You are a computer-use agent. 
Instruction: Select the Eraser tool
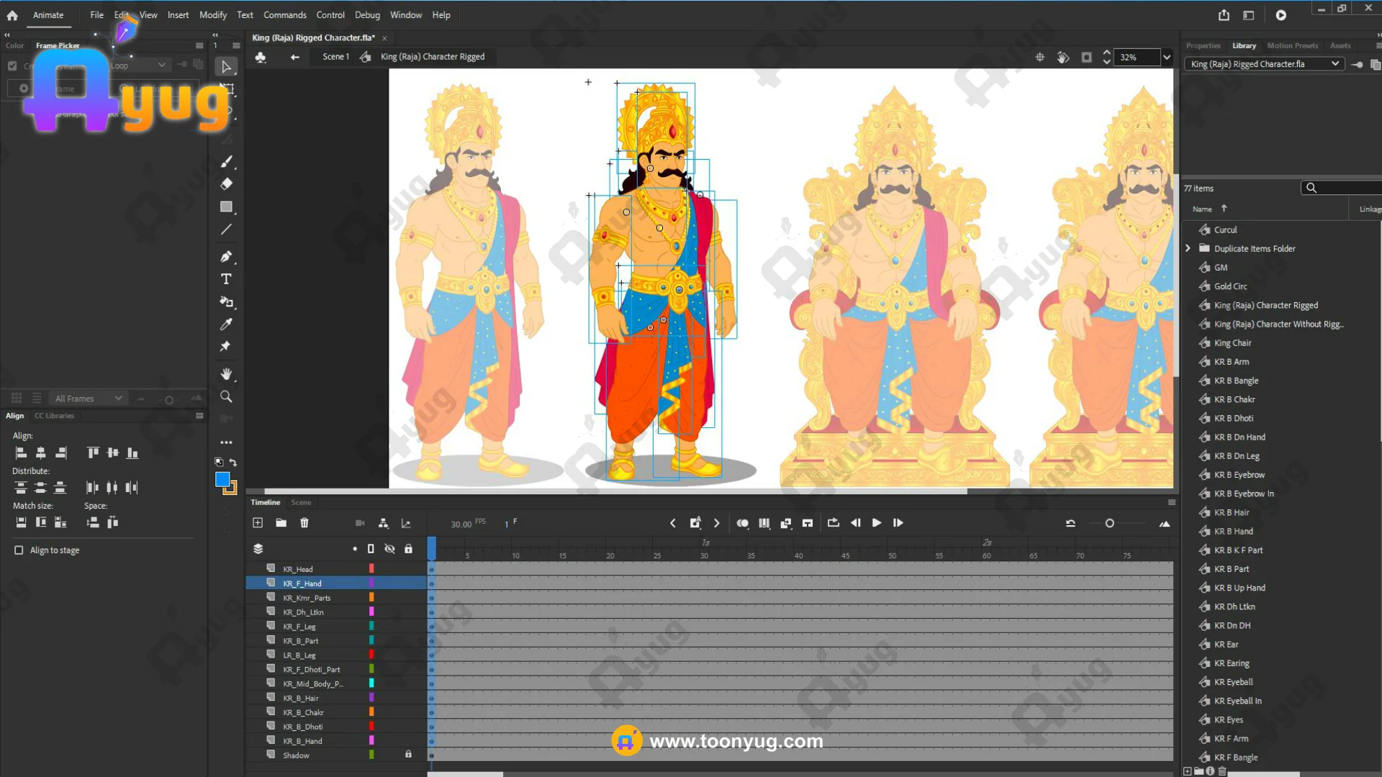click(x=226, y=183)
